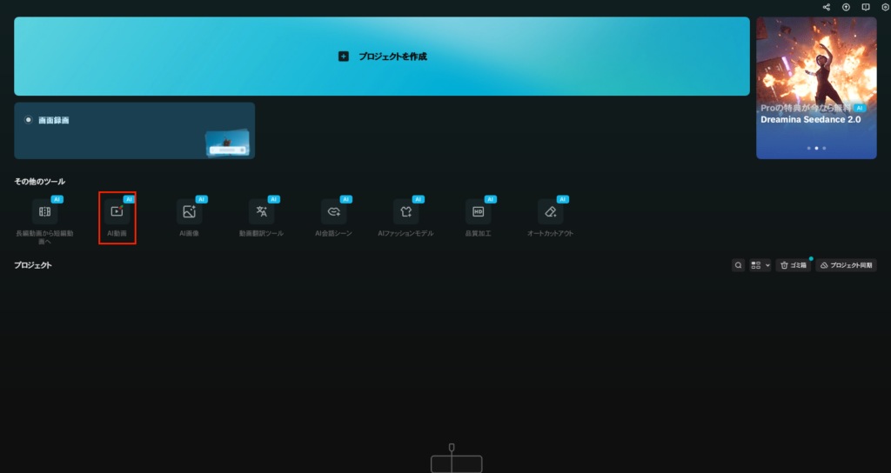Open the AIファッションモデル tool
891x473 pixels.
tap(405, 212)
